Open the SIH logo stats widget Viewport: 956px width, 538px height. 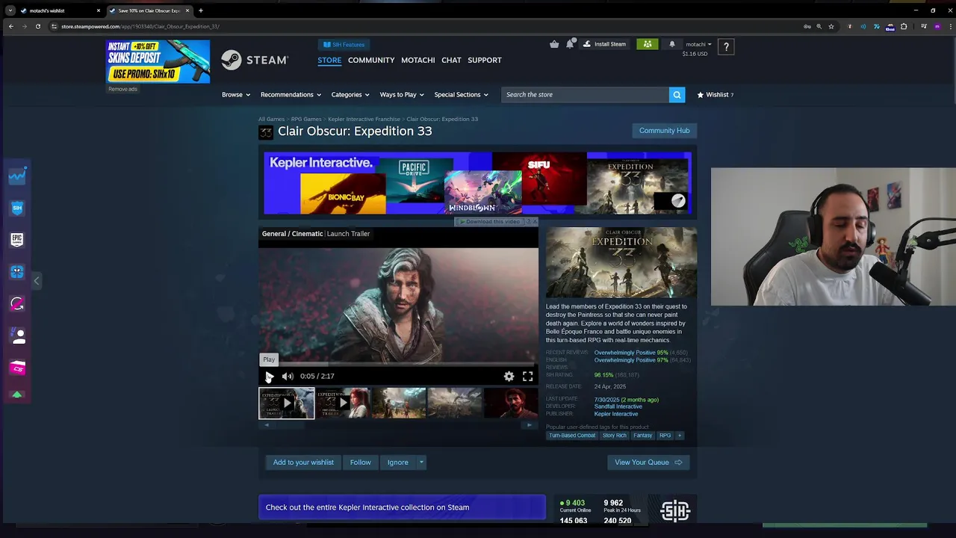pos(675,511)
